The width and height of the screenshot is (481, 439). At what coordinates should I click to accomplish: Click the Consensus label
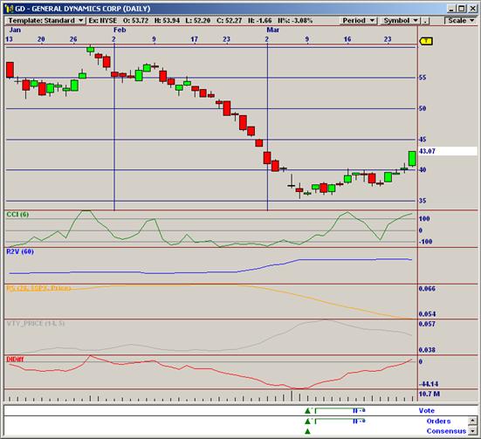[446, 431]
